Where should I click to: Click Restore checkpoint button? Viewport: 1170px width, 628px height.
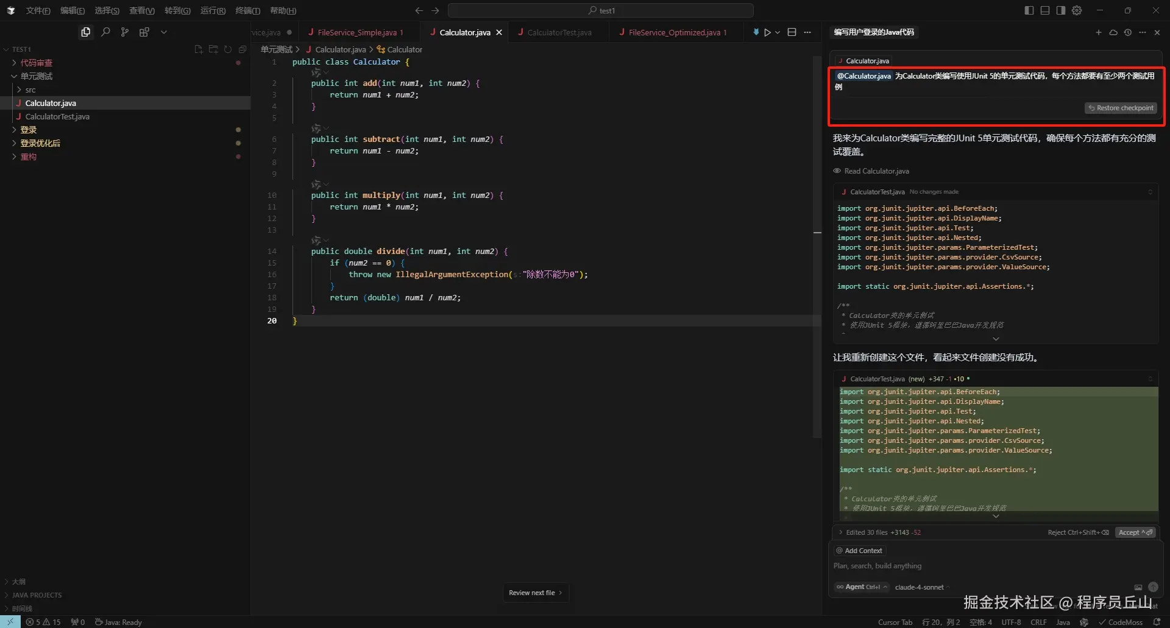[1121, 108]
